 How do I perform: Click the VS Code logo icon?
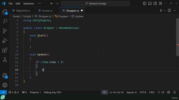tap(4, 3)
